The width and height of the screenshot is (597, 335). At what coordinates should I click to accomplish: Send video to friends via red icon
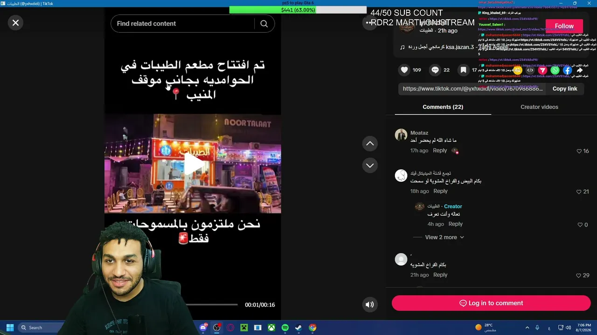pyautogui.click(x=542, y=70)
